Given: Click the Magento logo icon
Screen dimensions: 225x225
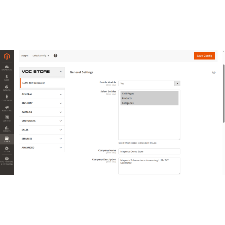Looking at the screenshot, I should click(7, 56).
